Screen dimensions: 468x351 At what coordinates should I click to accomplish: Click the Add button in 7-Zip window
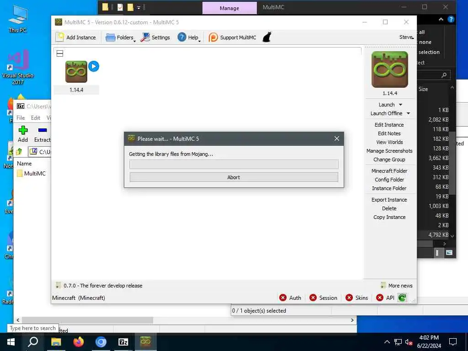[23, 134]
